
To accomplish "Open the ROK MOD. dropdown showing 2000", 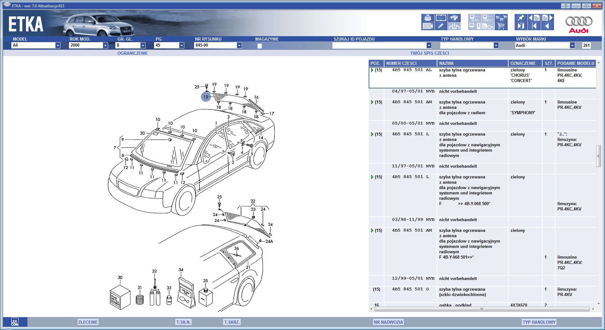I will point(105,45).
